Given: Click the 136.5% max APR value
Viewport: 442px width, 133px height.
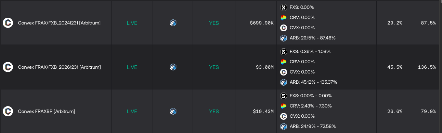Looking at the screenshot, I should 427,67.
